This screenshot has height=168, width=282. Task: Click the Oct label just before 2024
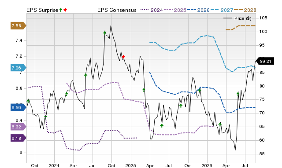[x=35, y=165]
